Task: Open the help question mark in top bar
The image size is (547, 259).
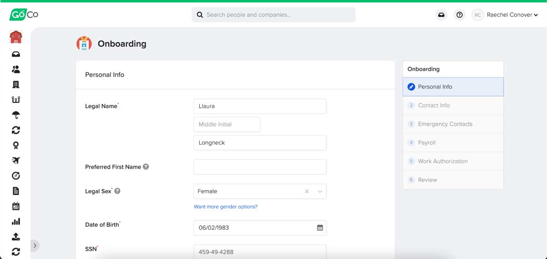Action: point(459,15)
